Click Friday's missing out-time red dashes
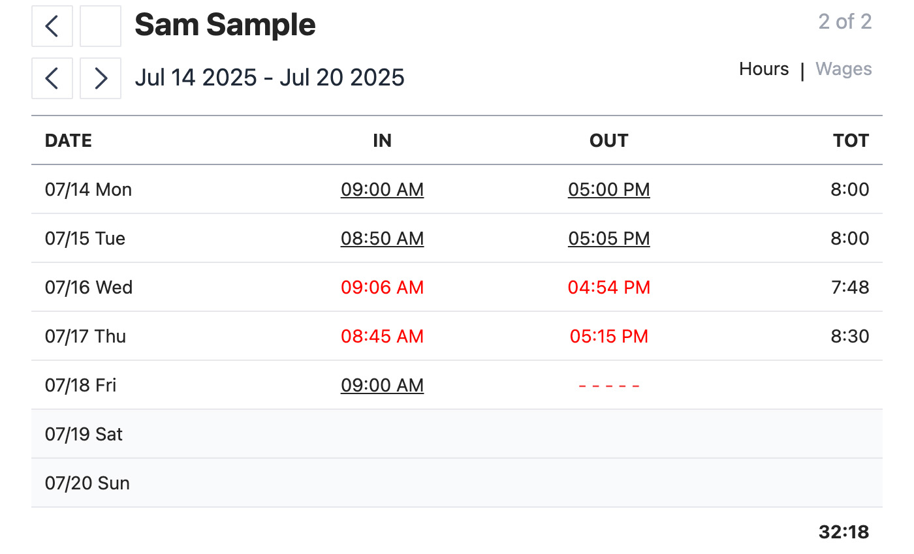Screen dimensions: 914x554 [609, 386]
